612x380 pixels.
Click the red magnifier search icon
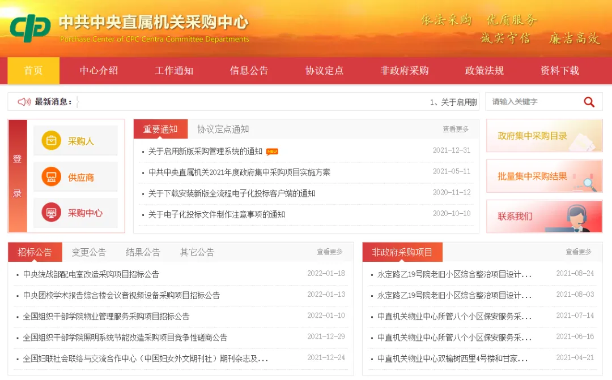point(589,102)
